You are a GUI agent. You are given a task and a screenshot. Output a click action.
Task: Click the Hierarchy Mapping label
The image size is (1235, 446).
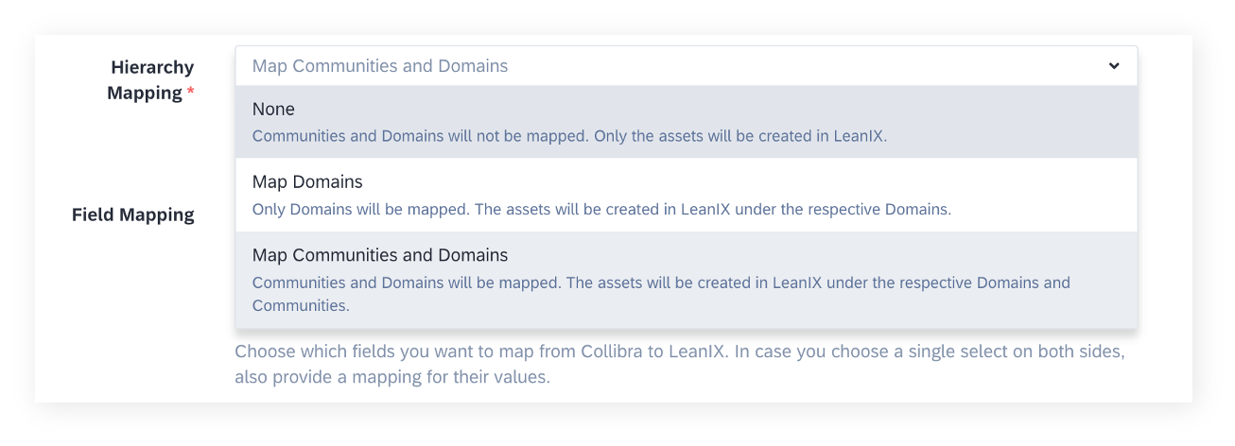[150, 79]
